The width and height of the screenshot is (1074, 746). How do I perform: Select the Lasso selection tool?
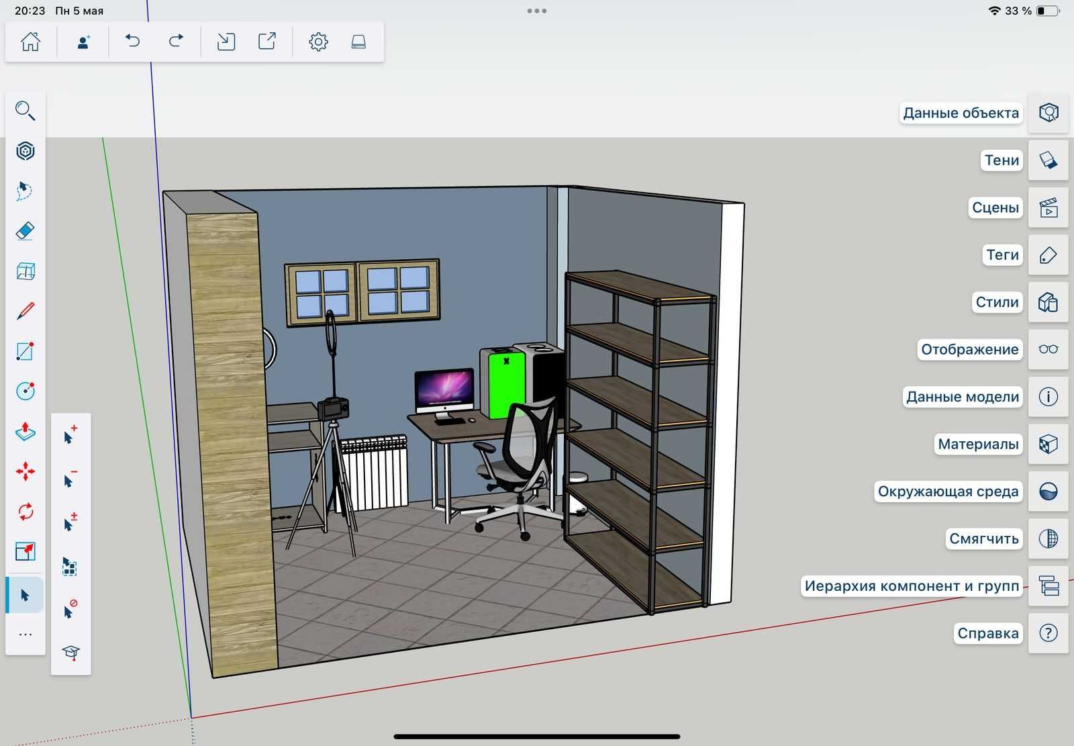26,191
